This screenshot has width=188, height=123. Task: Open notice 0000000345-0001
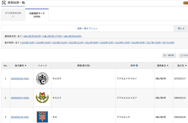click(x=20, y=79)
